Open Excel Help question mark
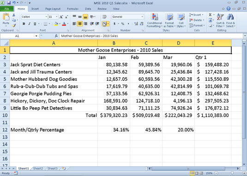The image size is (247, 176). [229, 9]
